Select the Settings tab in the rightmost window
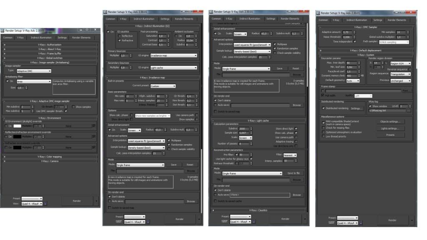427x240 pixels. pos(378,20)
